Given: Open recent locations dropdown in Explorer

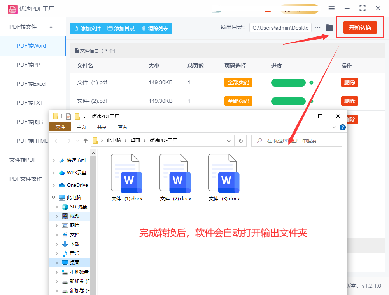Looking at the screenshot, I should (77, 141).
